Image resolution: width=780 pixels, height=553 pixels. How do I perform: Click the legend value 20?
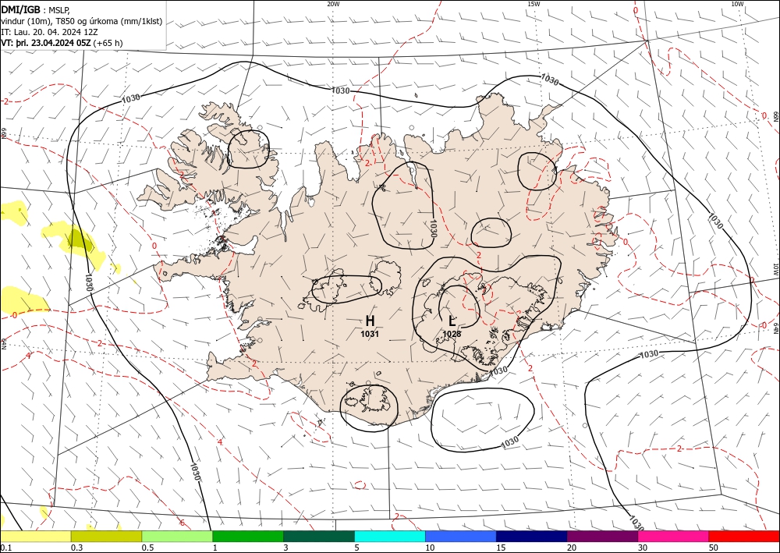pos(572,548)
